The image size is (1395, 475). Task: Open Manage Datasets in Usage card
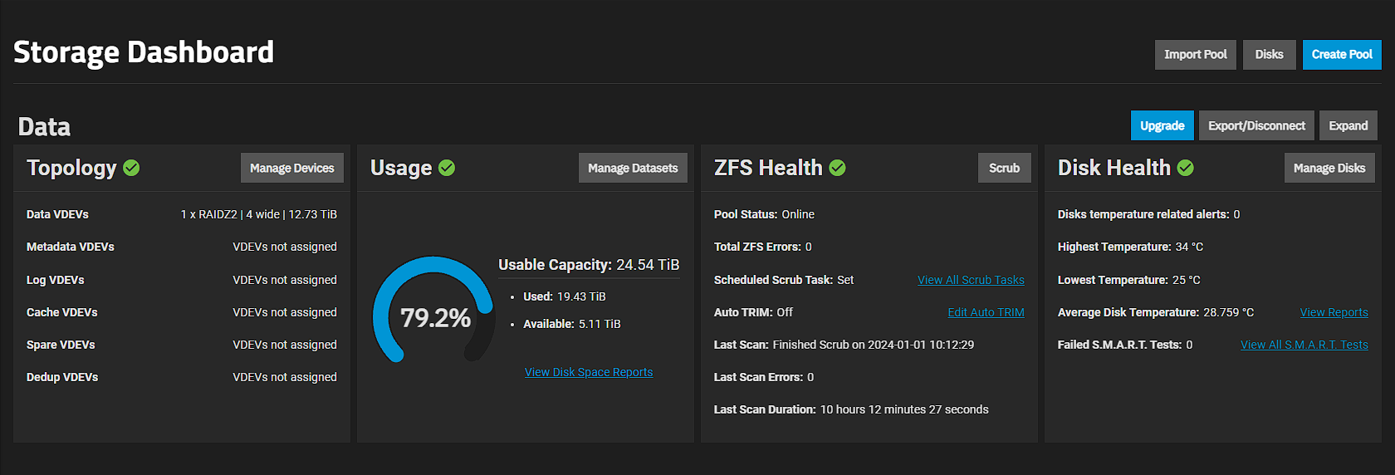click(x=633, y=168)
